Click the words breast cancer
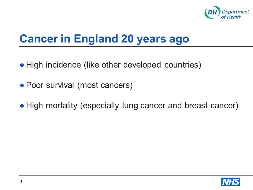253x190 pixels. [212, 106]
